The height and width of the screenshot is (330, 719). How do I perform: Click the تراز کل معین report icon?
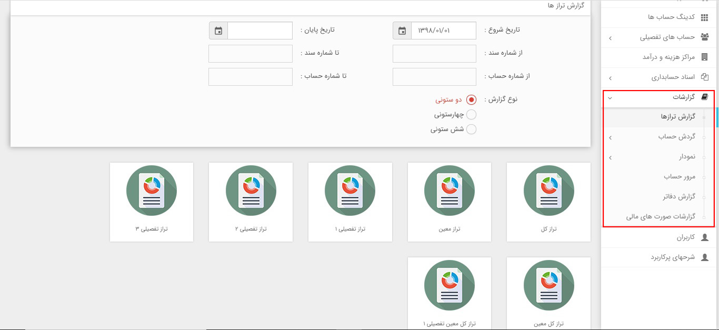[548, 285]
